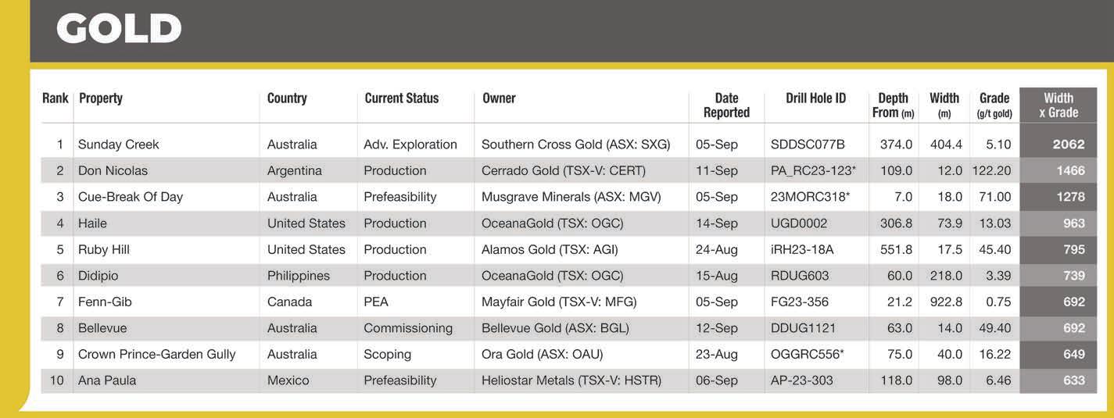Click the 2062 Width x Grade value
The width and height of the screenshot is (1114, 418).
1069,145
